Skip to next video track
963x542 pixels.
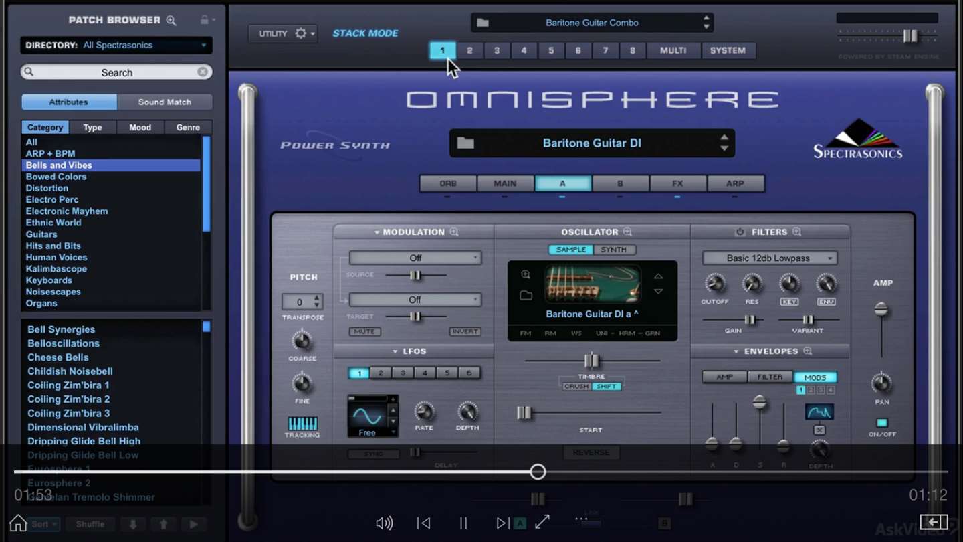click(x=502, y=523)
